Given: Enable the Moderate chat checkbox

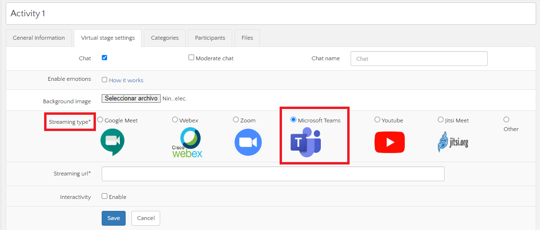Looking at the screenshot, I should (x=191, y=58).
